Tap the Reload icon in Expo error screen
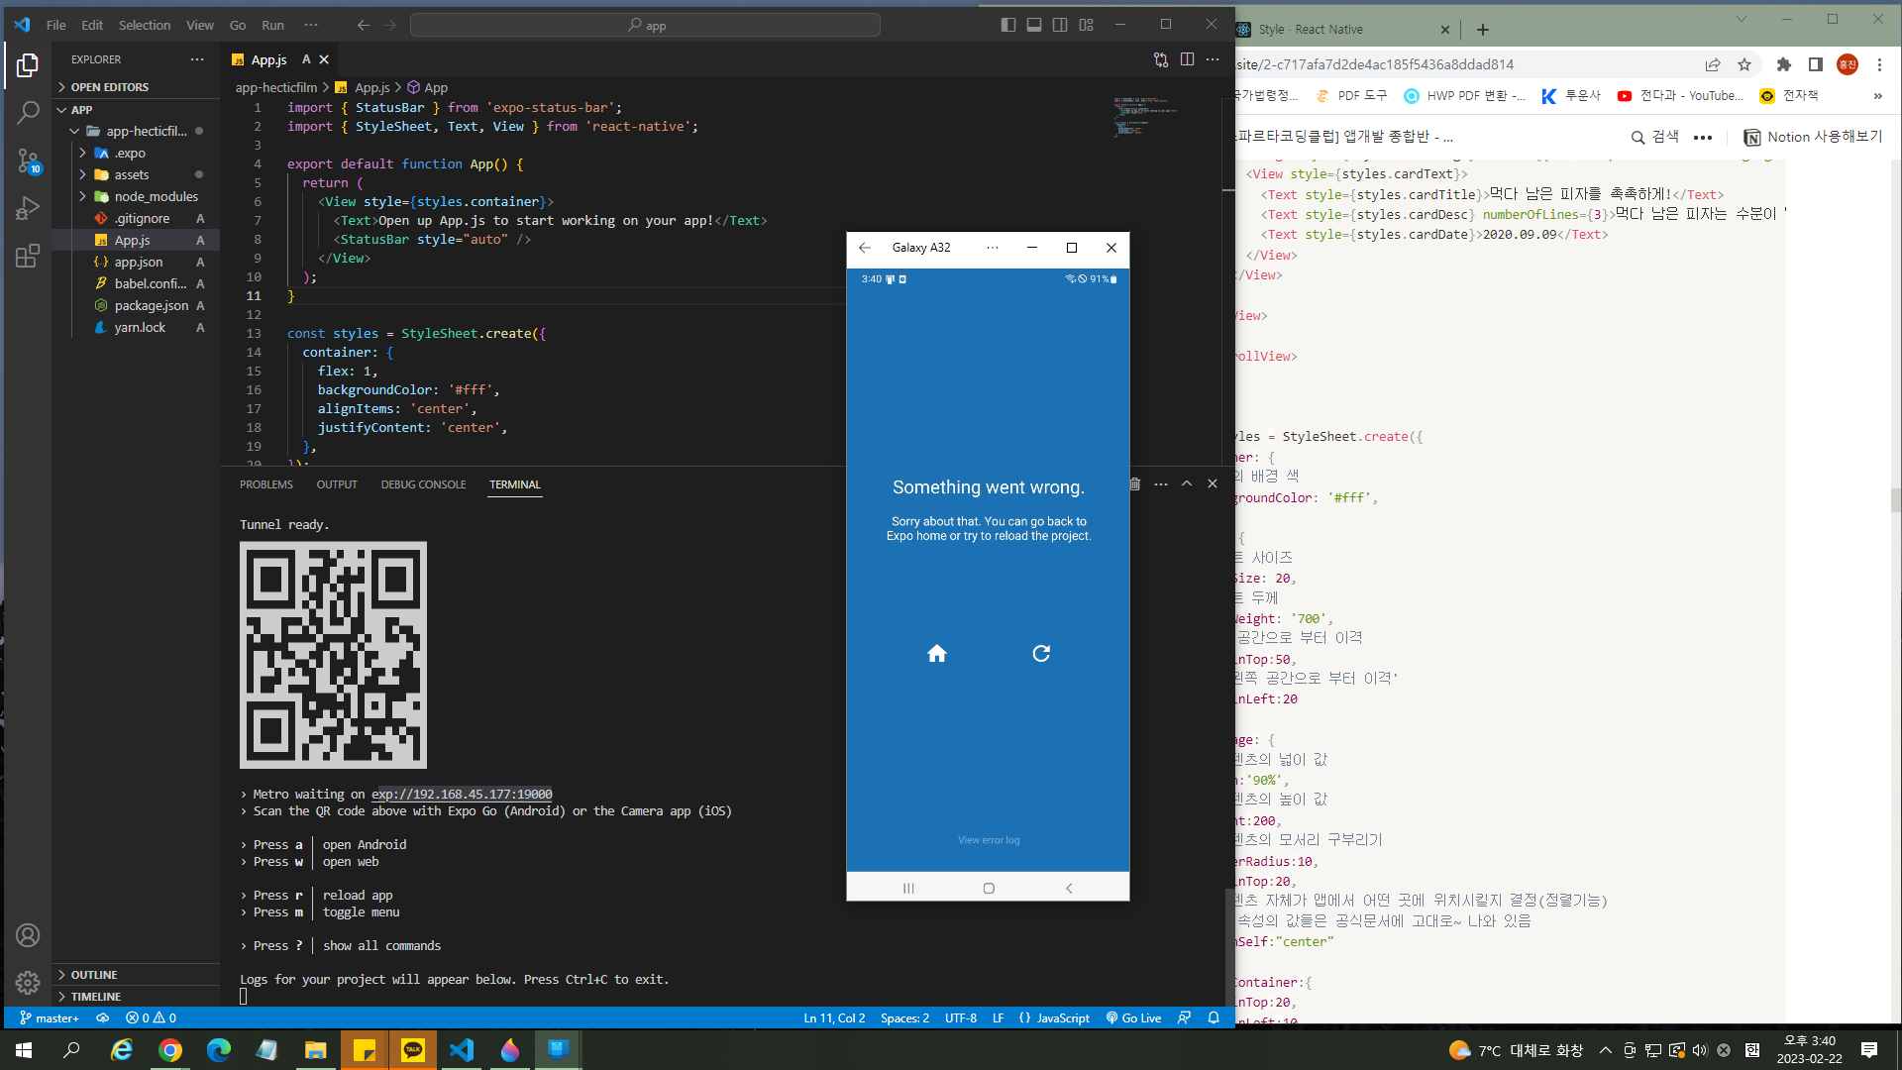Image resolution: width=1902 pixels, height=1070 pixels. pyautogui.click(x=1041, y=653)
